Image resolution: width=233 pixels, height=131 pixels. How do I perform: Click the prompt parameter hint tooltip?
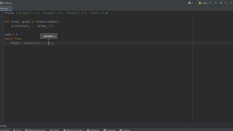point(49,36)
